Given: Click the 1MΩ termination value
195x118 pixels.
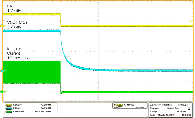Looking at the screenshot, I should coord(37,111).
